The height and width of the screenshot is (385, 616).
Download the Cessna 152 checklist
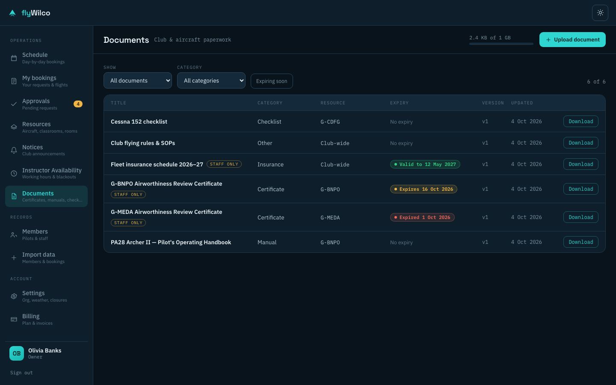[x=580, y=121]
